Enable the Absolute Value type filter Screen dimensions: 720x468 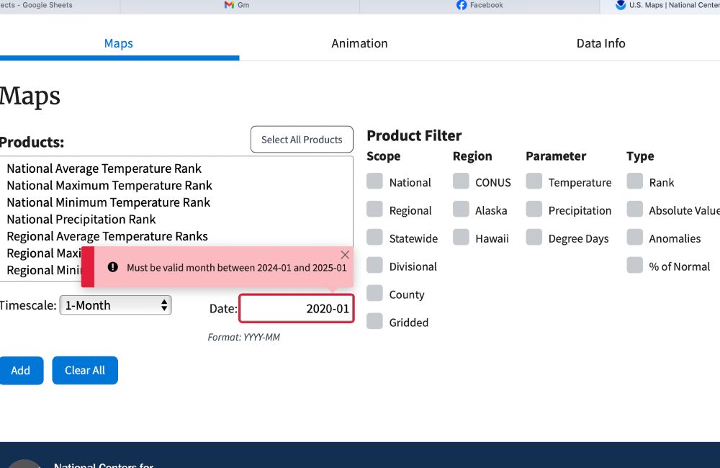click(x=634, y=210)
